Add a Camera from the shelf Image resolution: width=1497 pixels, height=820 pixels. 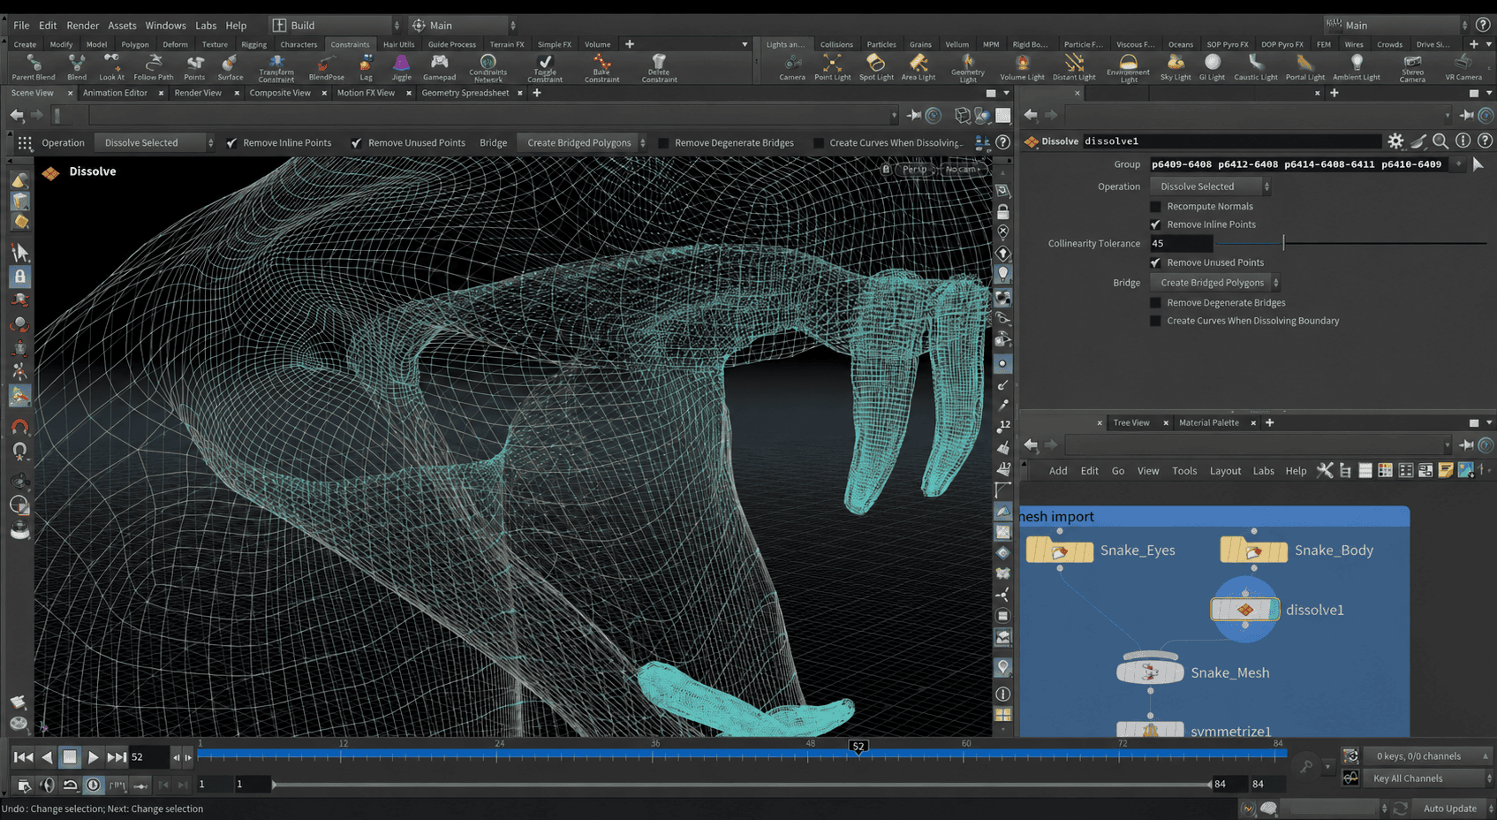tap(792, 67)
